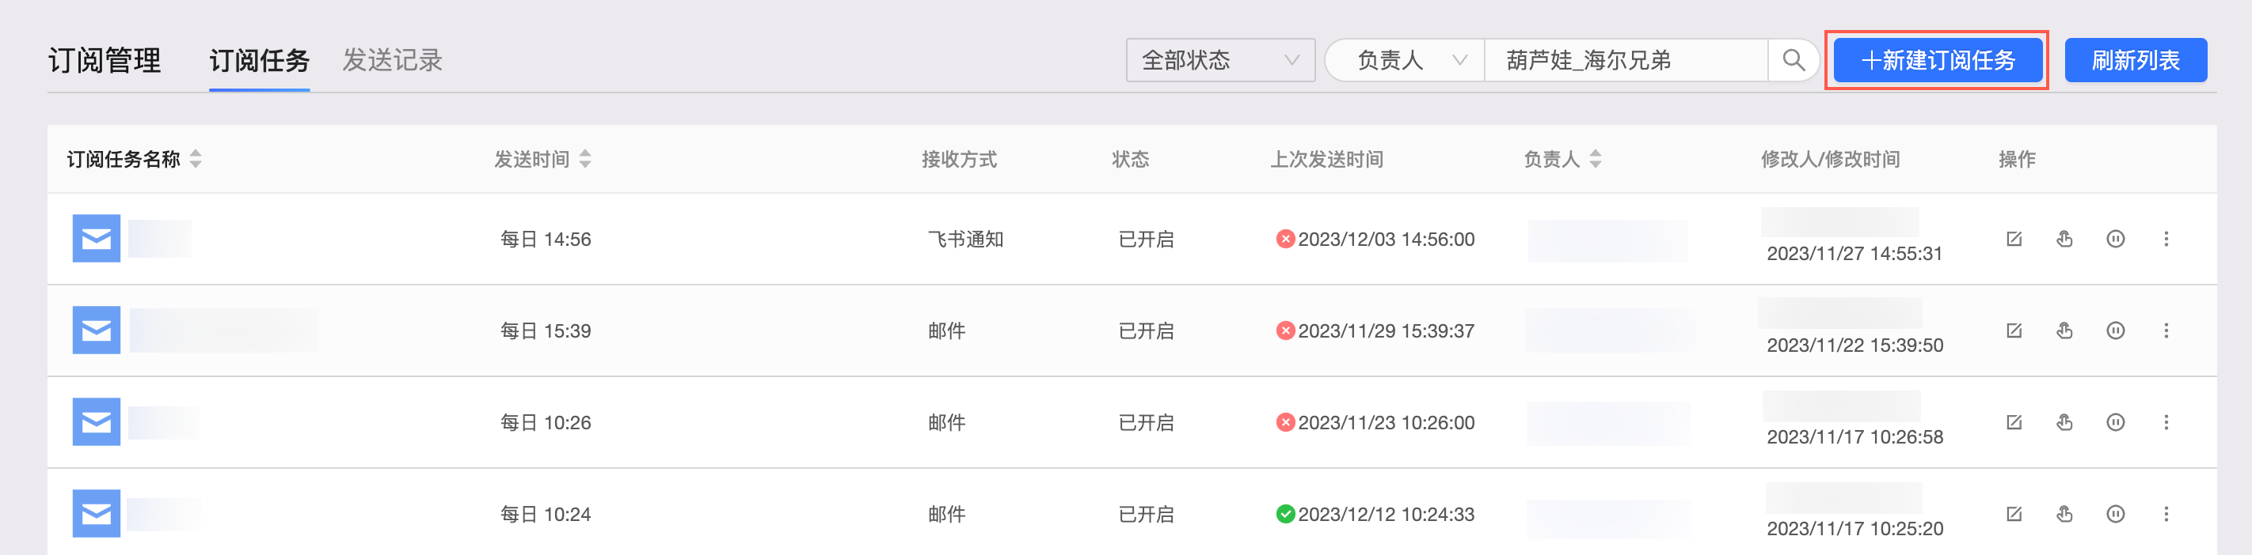Open the three-dot menu for the 每日 14:56 task
Image resolution: width=2252 pixels, height=555 pixels.
2166,239
